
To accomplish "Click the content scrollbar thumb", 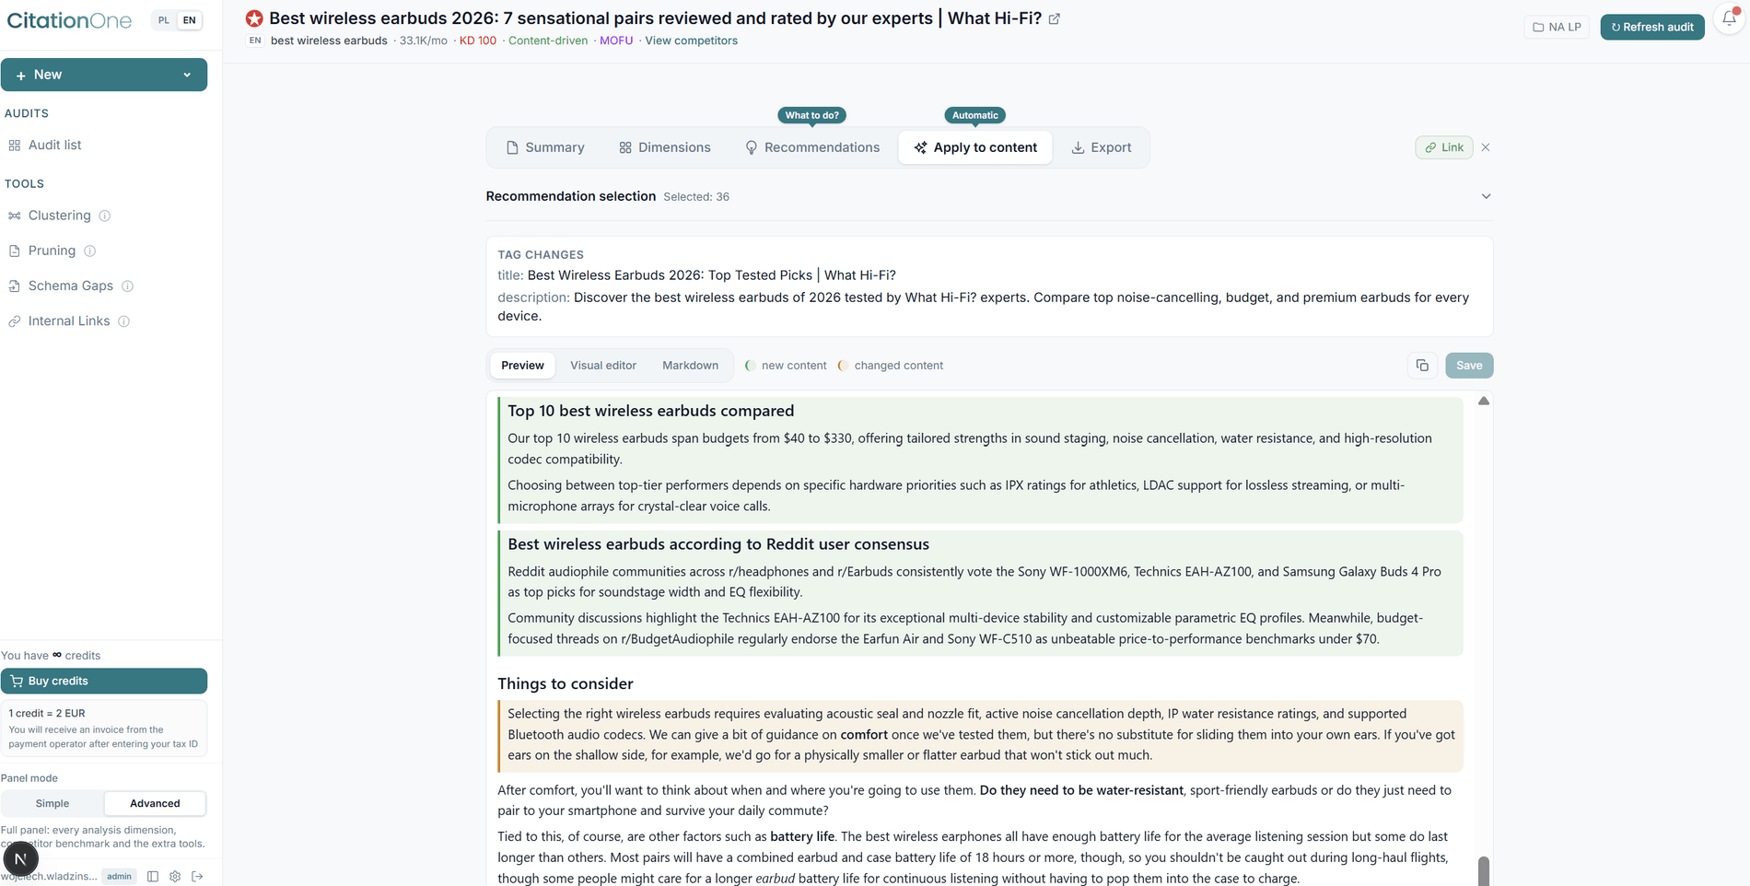I will pyautogui.click(x=1484, y=870).
